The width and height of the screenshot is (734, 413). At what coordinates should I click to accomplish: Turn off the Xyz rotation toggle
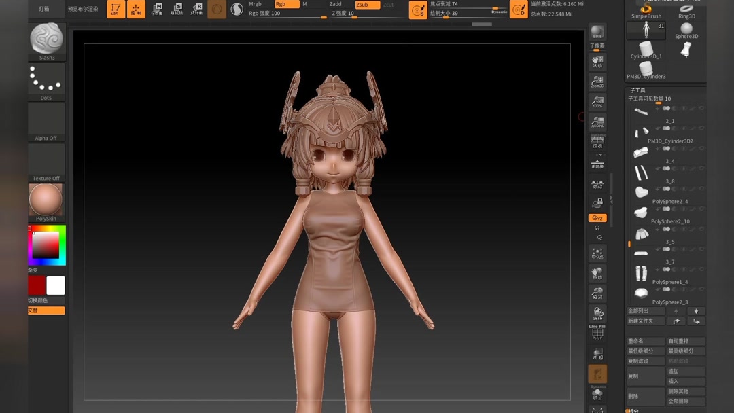[597, 218]
